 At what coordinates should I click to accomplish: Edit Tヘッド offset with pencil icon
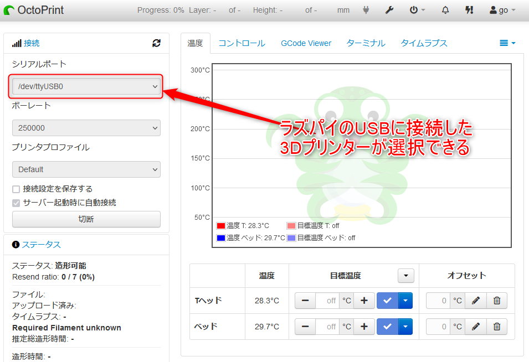click(x=476, y=301)
